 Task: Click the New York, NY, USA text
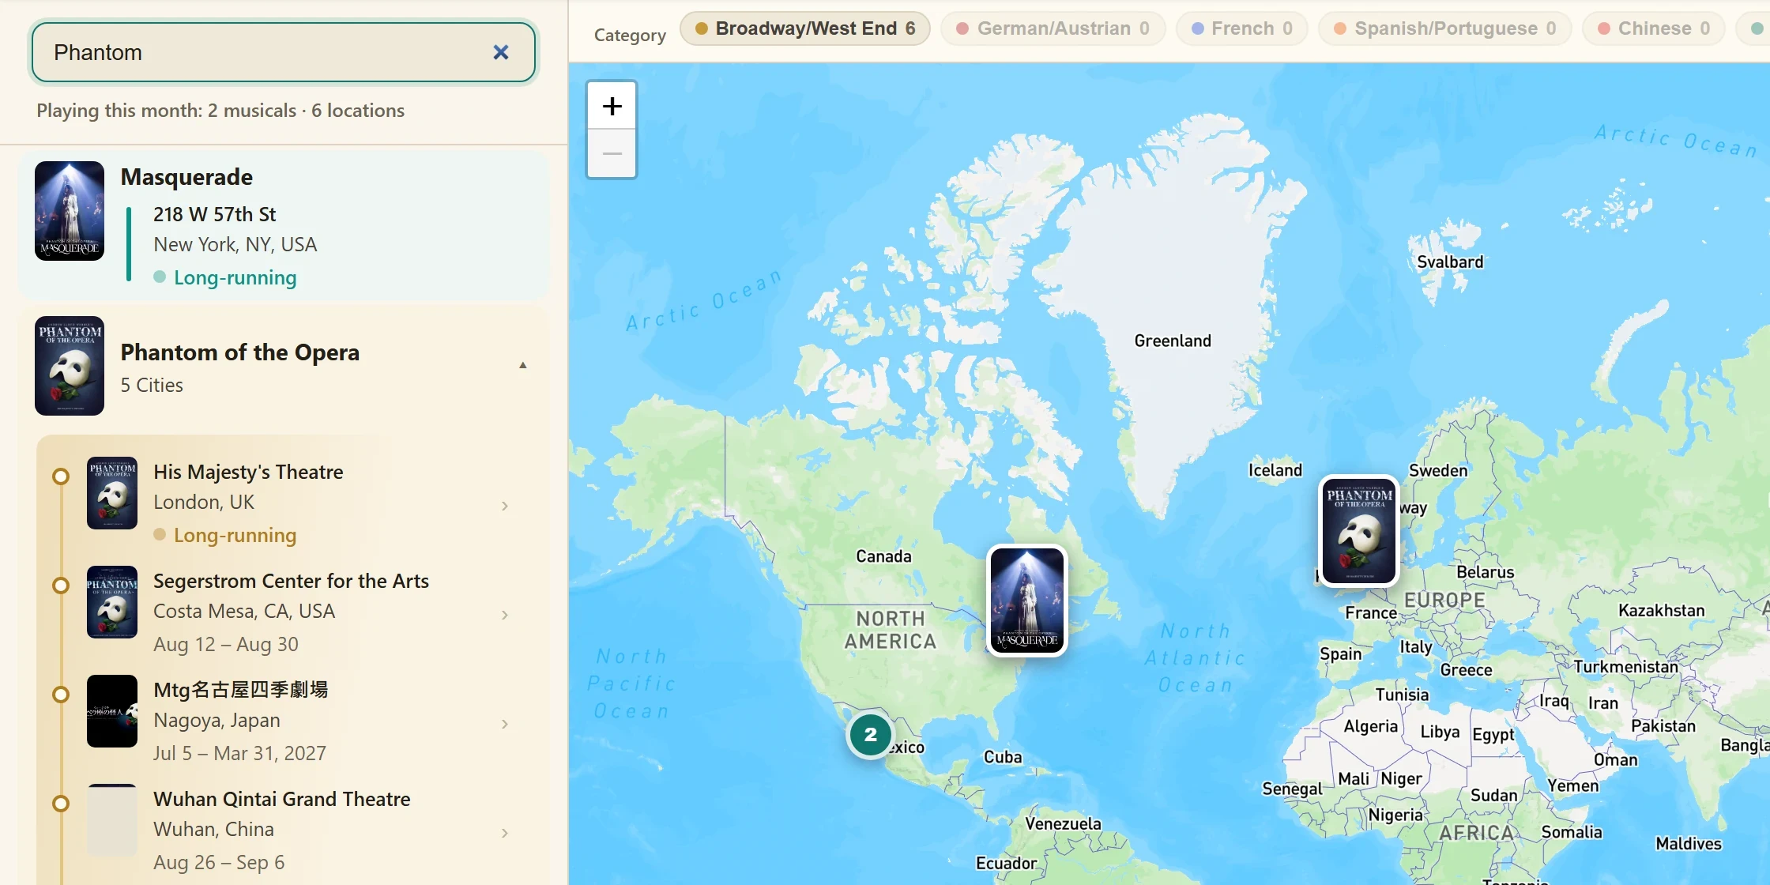(235, 244)
